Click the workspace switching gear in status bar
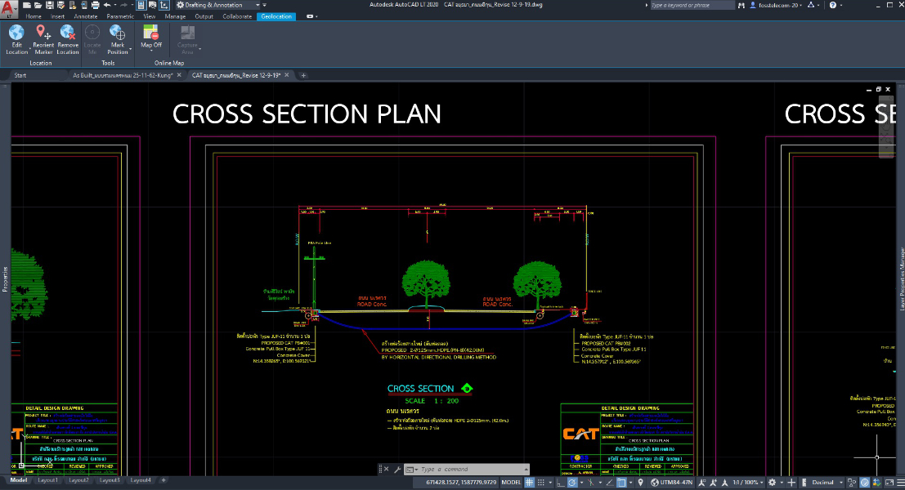This screenshot has height=490, width=905. [x=772, y=483]
